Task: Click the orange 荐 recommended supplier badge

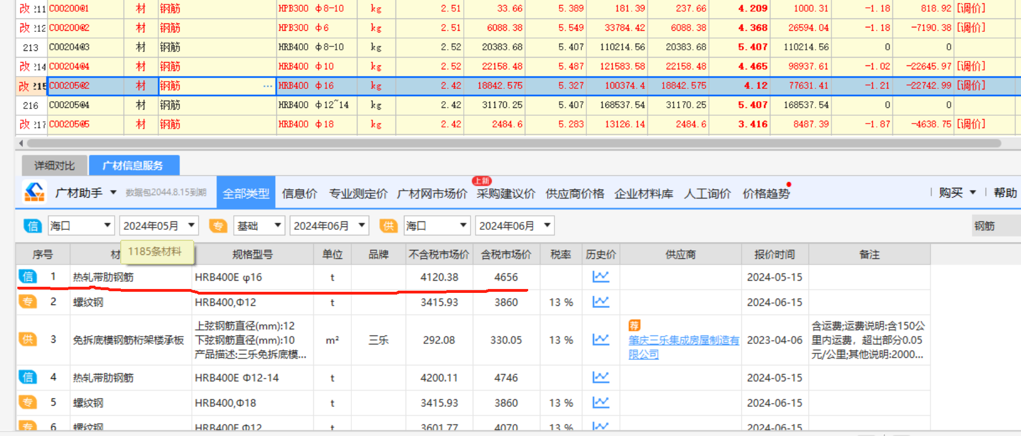Action: 634,325
